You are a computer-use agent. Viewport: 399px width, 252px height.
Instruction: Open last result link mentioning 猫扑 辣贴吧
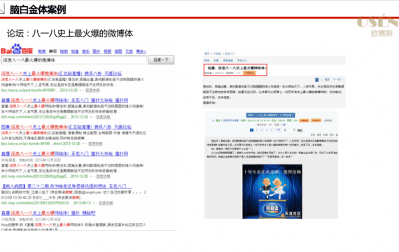pos(48,213)
